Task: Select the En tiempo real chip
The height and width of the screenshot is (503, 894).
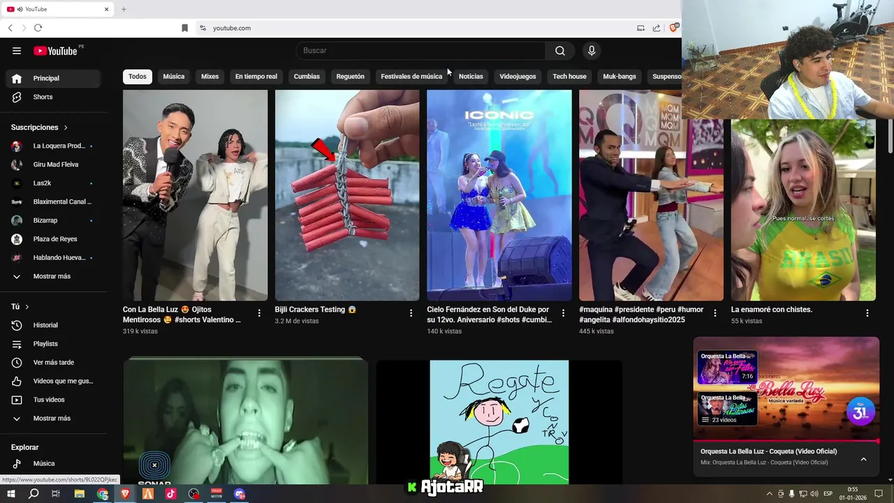Action: click(256, 76)
